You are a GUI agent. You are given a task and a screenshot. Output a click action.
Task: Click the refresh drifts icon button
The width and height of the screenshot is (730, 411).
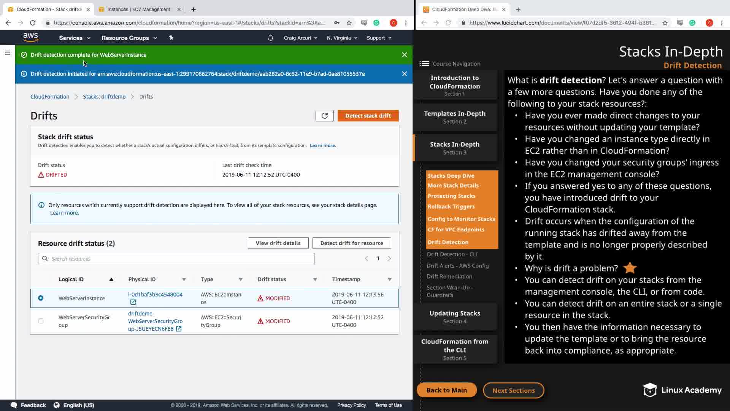[324, 116]
